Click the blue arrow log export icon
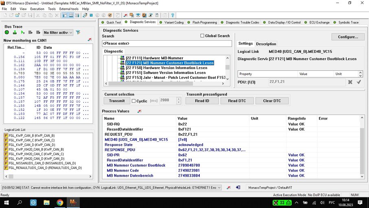 pyautogui.click(x=238, y=187)
